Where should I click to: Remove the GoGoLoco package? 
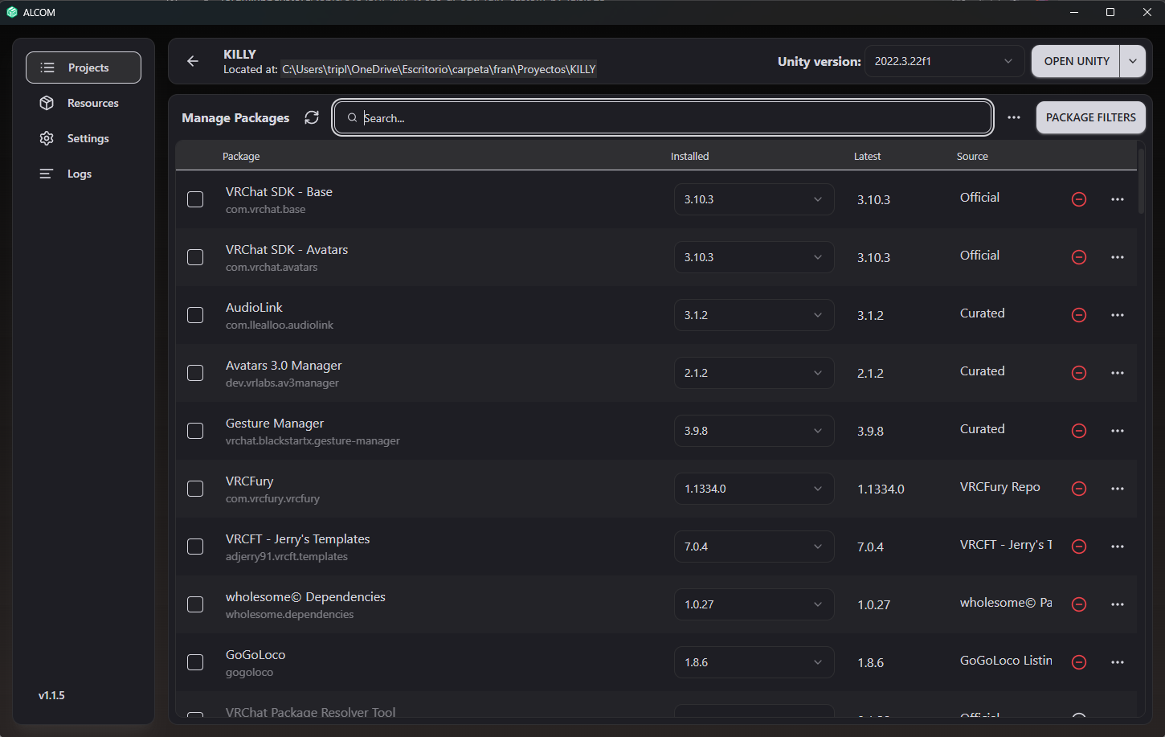[x=1079, y=662]
